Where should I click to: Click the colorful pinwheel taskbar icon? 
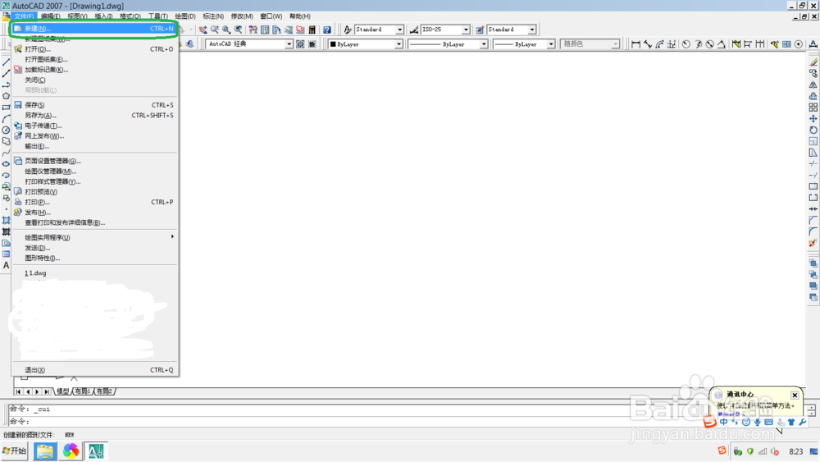click(71, 451)
